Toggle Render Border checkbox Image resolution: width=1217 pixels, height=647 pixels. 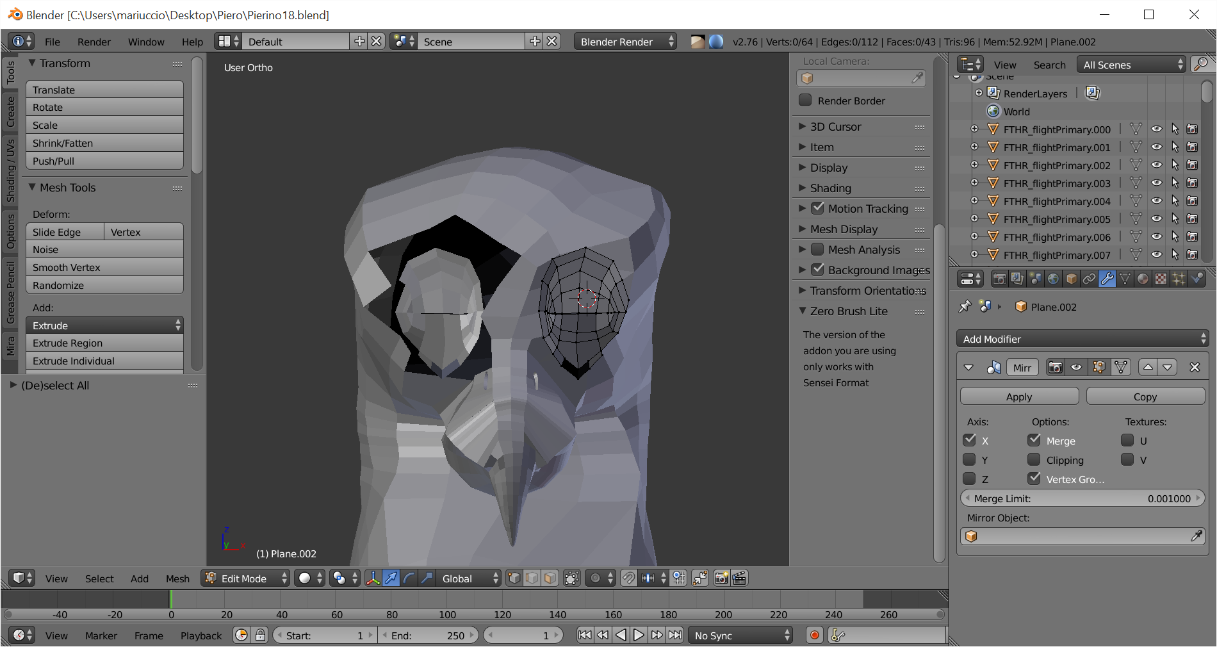(805, 101)
